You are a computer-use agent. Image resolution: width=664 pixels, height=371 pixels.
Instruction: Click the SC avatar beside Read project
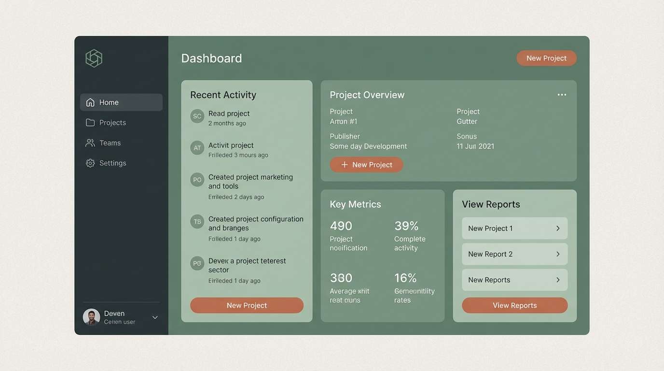coord(197,116)
